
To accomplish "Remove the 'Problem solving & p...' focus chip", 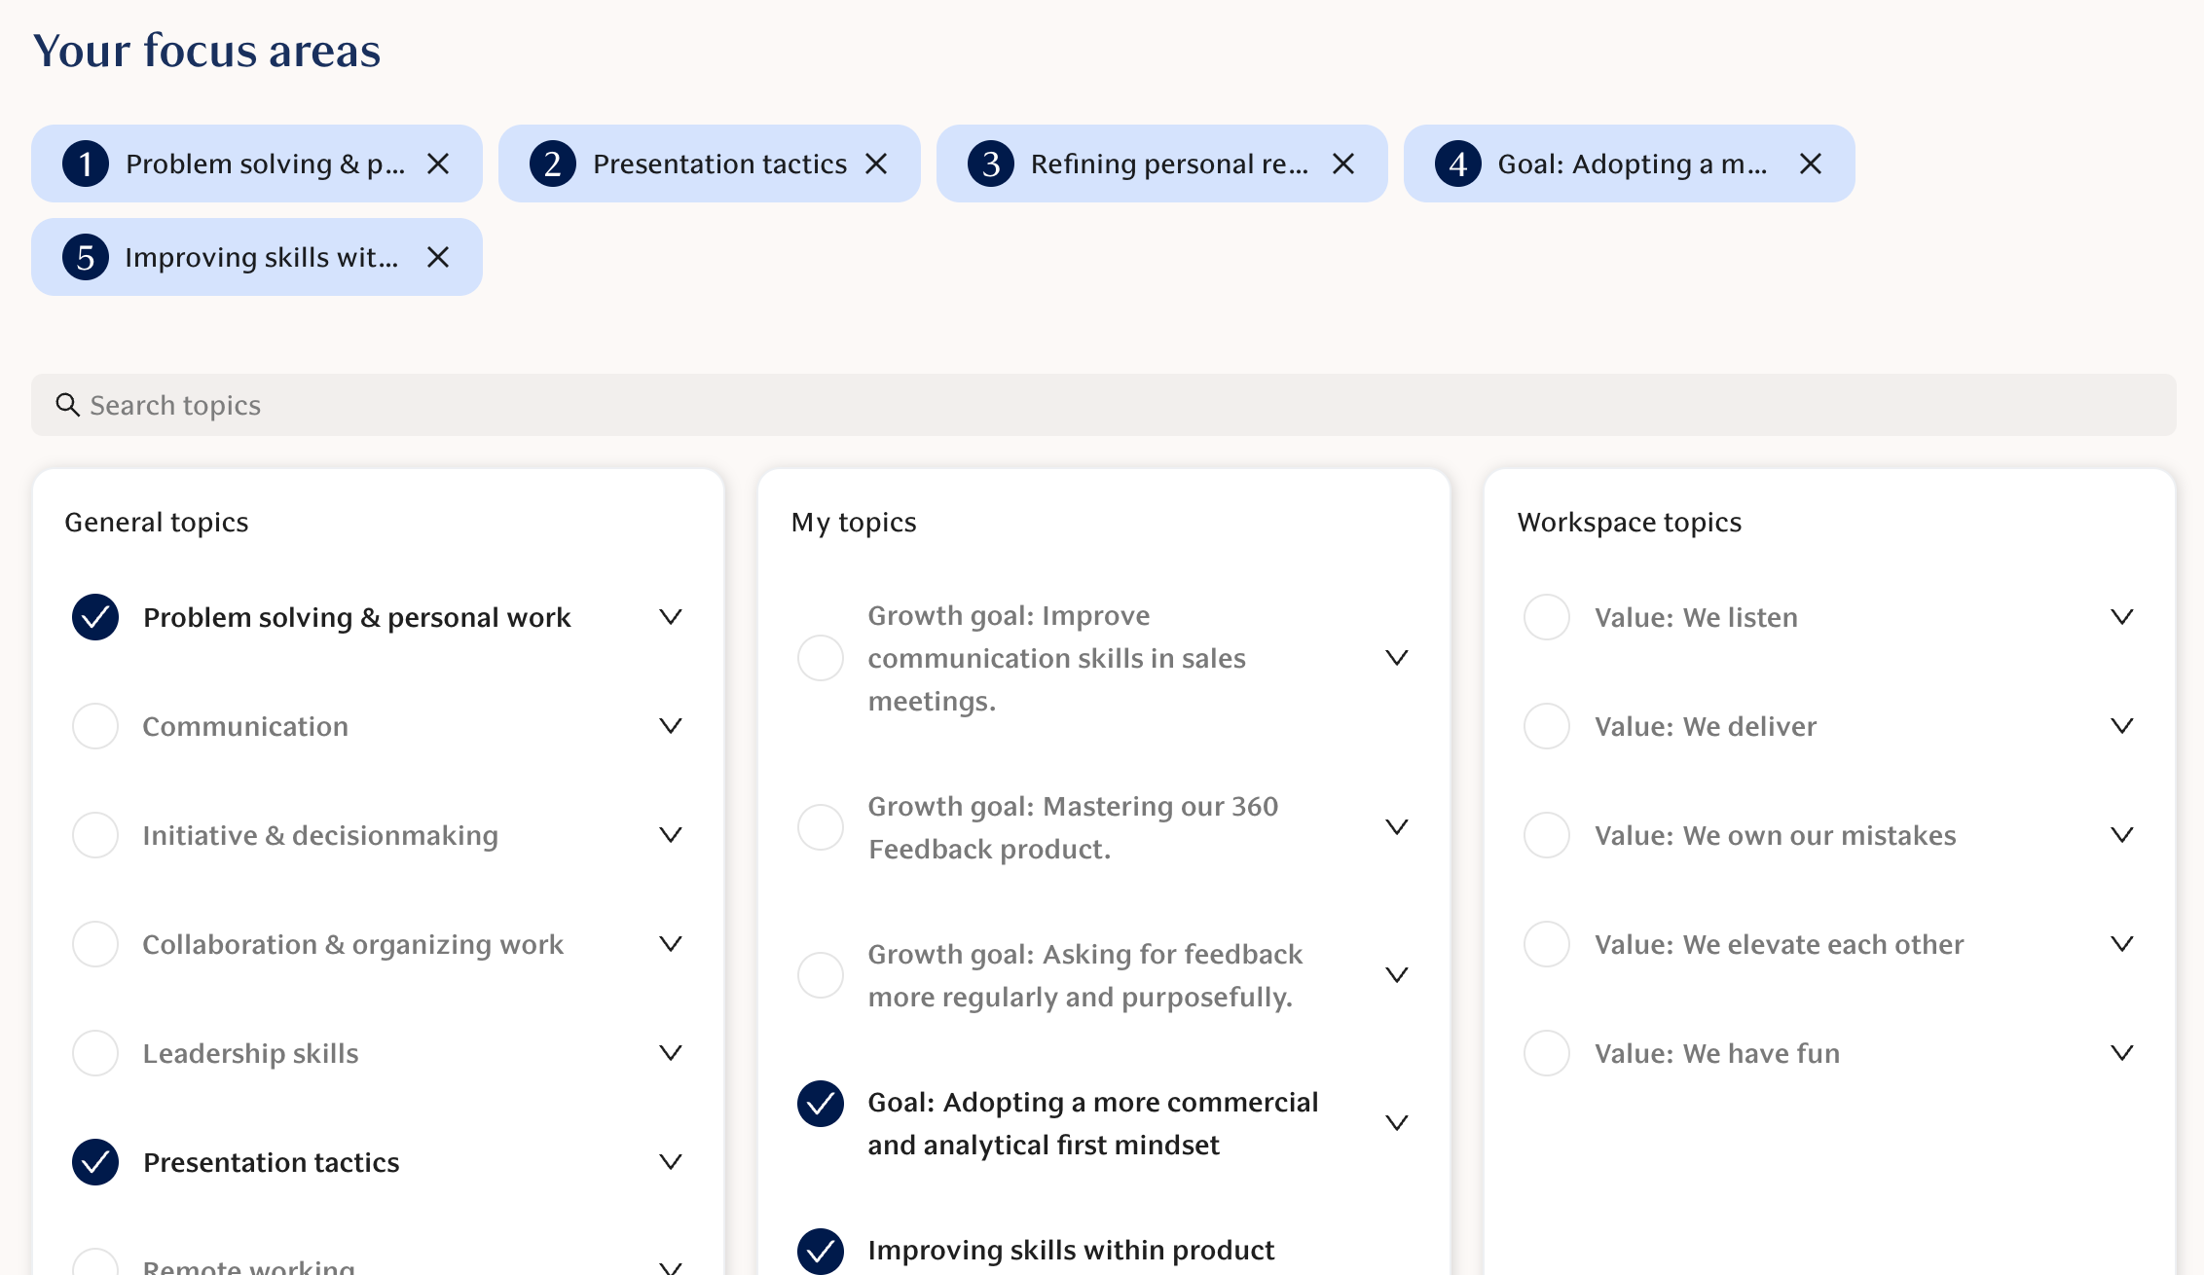I will pos(438,164).
